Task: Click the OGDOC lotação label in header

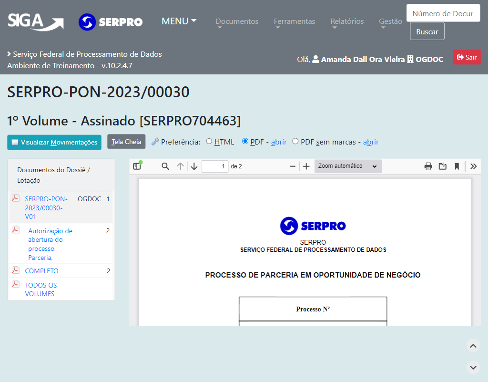Action: coord(429,59)
